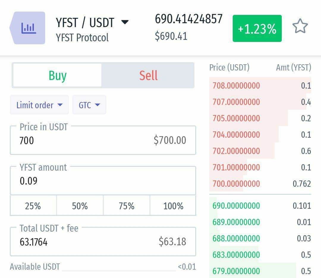The width and height of the screenshot is (321, 278).
Task: Open the GTC time-in-force dropdown
Action: [x=89, y=105]
